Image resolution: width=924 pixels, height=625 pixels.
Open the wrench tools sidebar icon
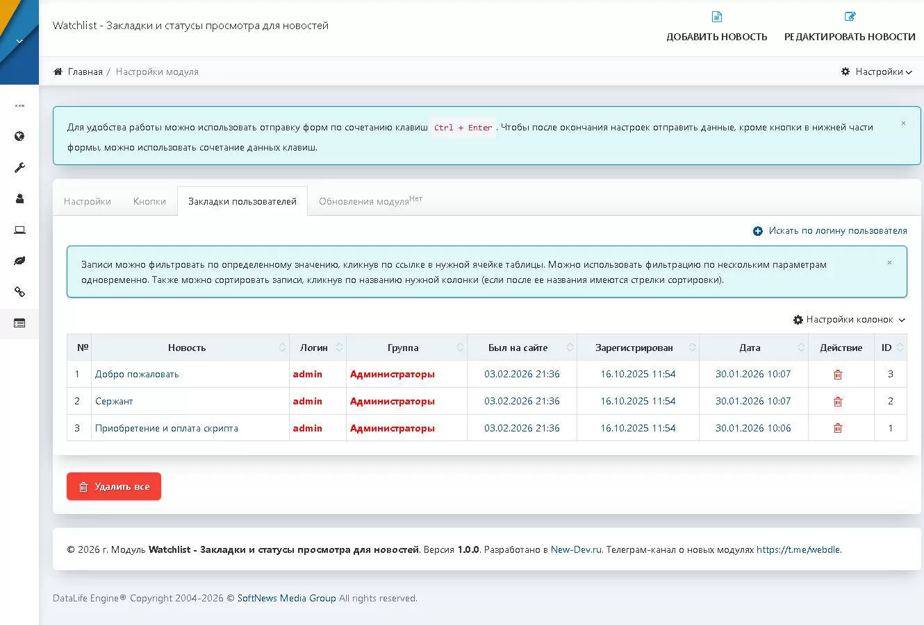(19, 168)
